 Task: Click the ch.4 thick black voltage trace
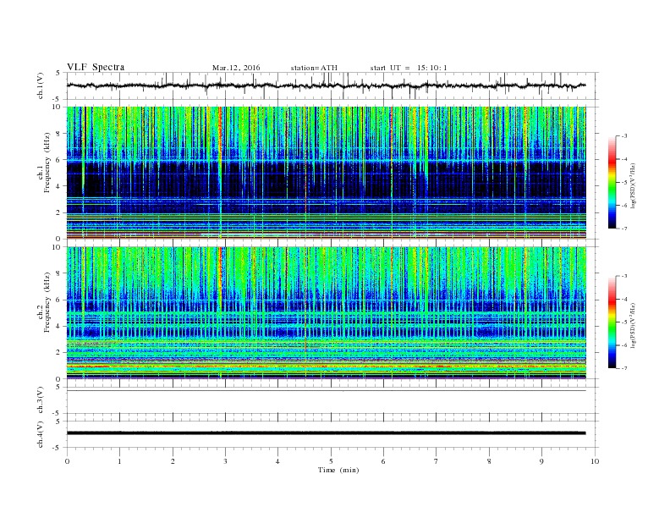(x=327, y=433)
